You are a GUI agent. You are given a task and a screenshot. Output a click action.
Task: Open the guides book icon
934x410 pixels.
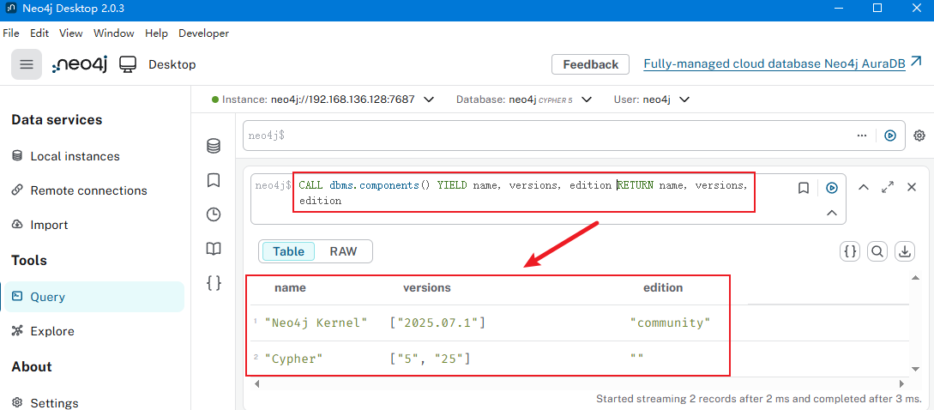point(214,249)
